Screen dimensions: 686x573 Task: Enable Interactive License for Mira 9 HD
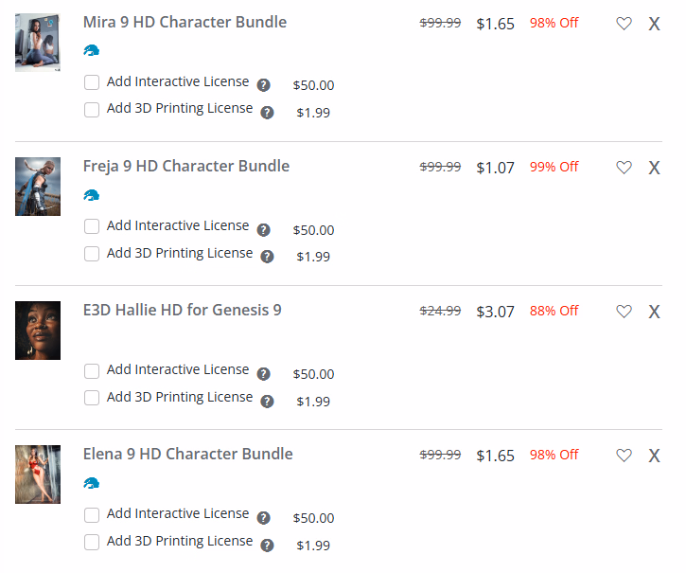click(x=92, y=82)
